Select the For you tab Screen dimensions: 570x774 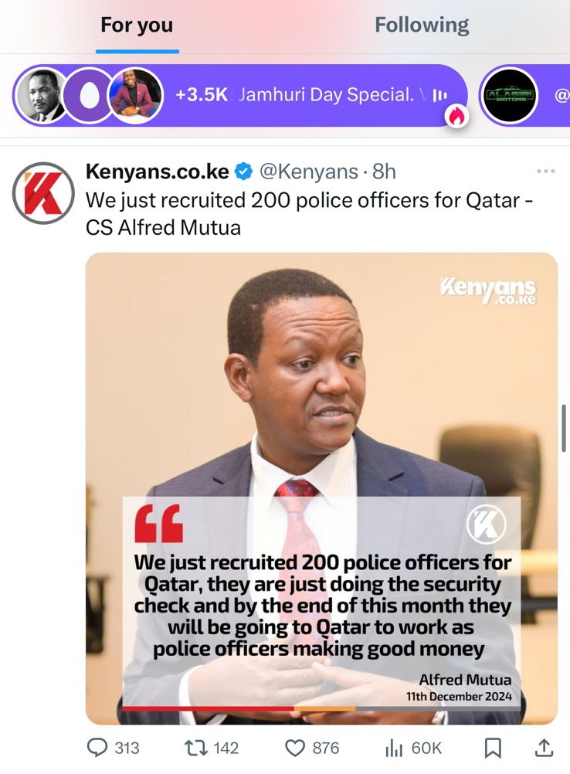[x=137, y=25]
